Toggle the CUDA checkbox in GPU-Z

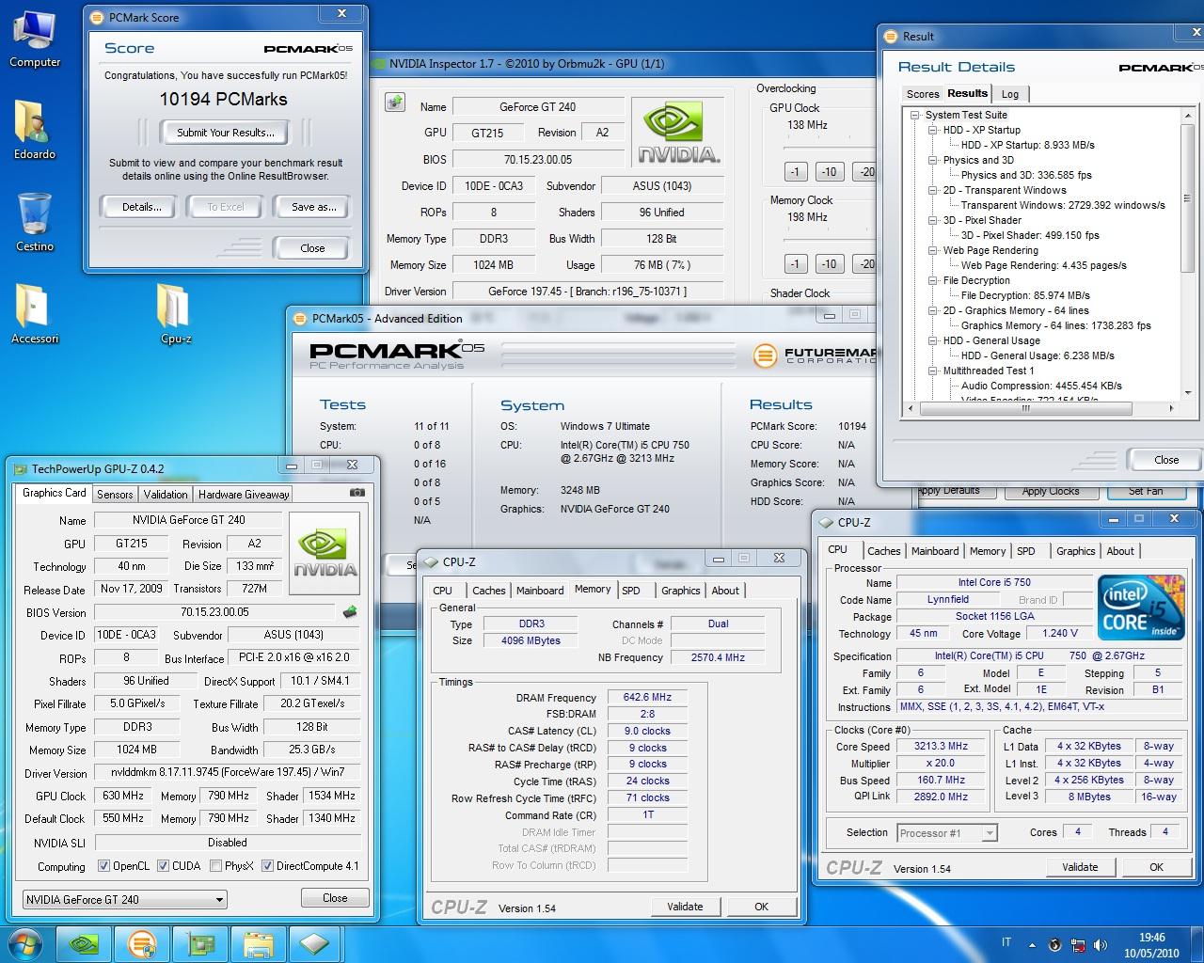pyautogui.click(x=163, y=866)
